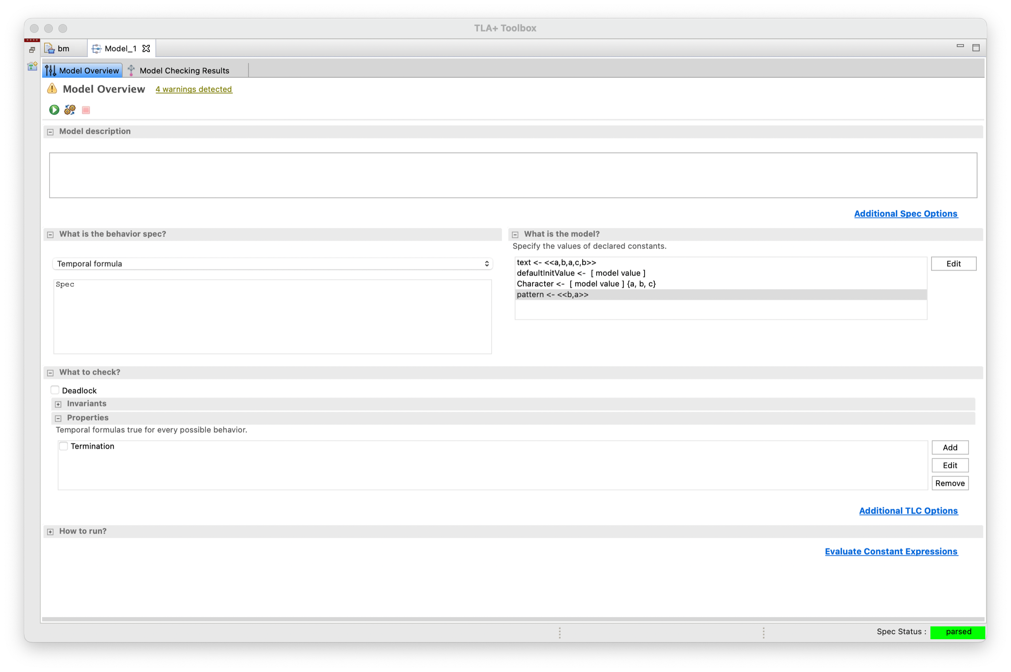
Task: Open Additional Spec Options link
Action: 906,214
